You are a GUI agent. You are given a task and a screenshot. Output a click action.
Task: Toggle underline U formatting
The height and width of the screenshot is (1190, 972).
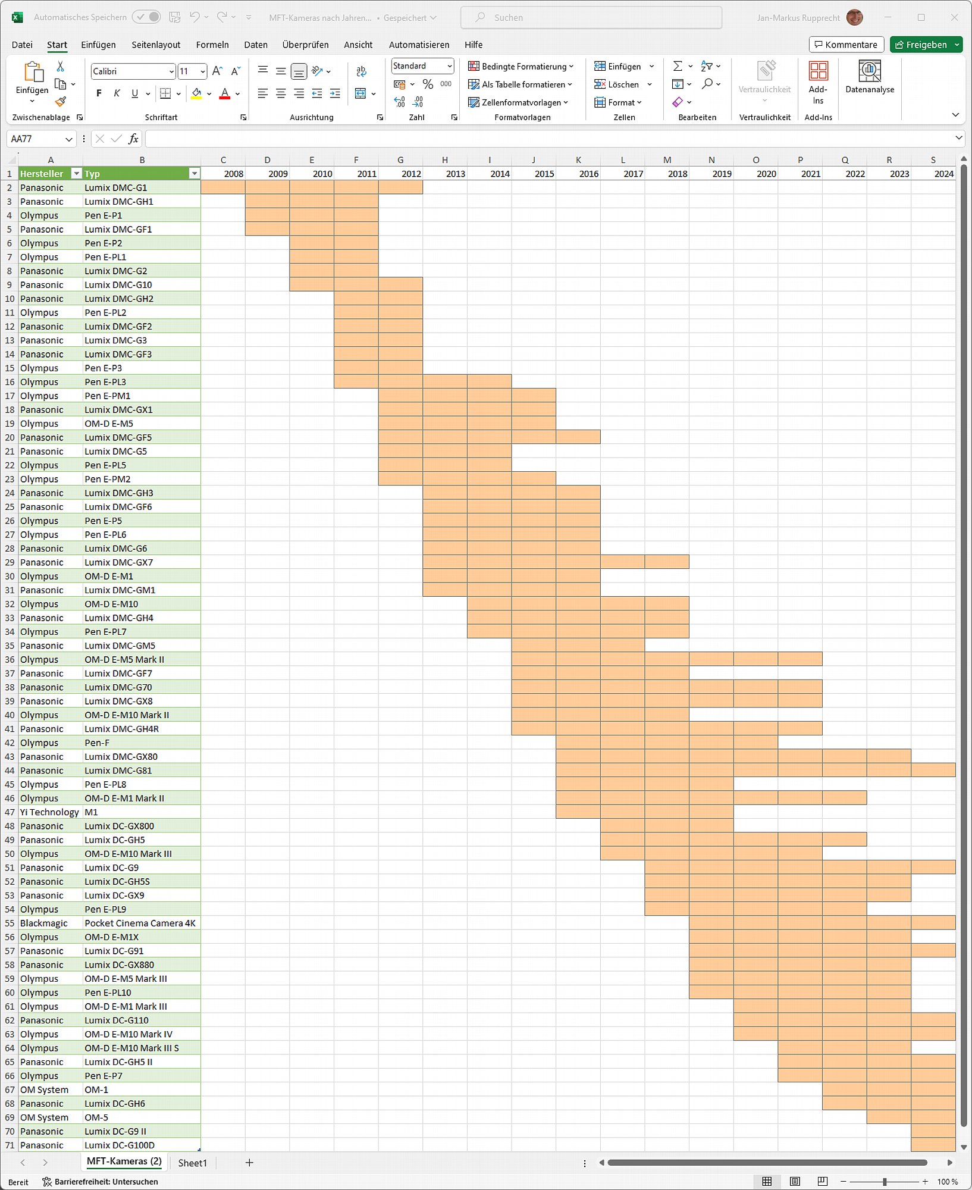(134, 93)
